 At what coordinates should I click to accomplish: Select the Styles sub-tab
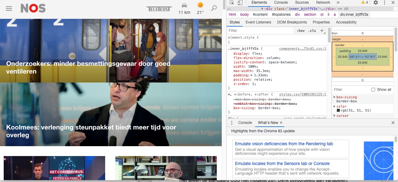tap(235, 22)
